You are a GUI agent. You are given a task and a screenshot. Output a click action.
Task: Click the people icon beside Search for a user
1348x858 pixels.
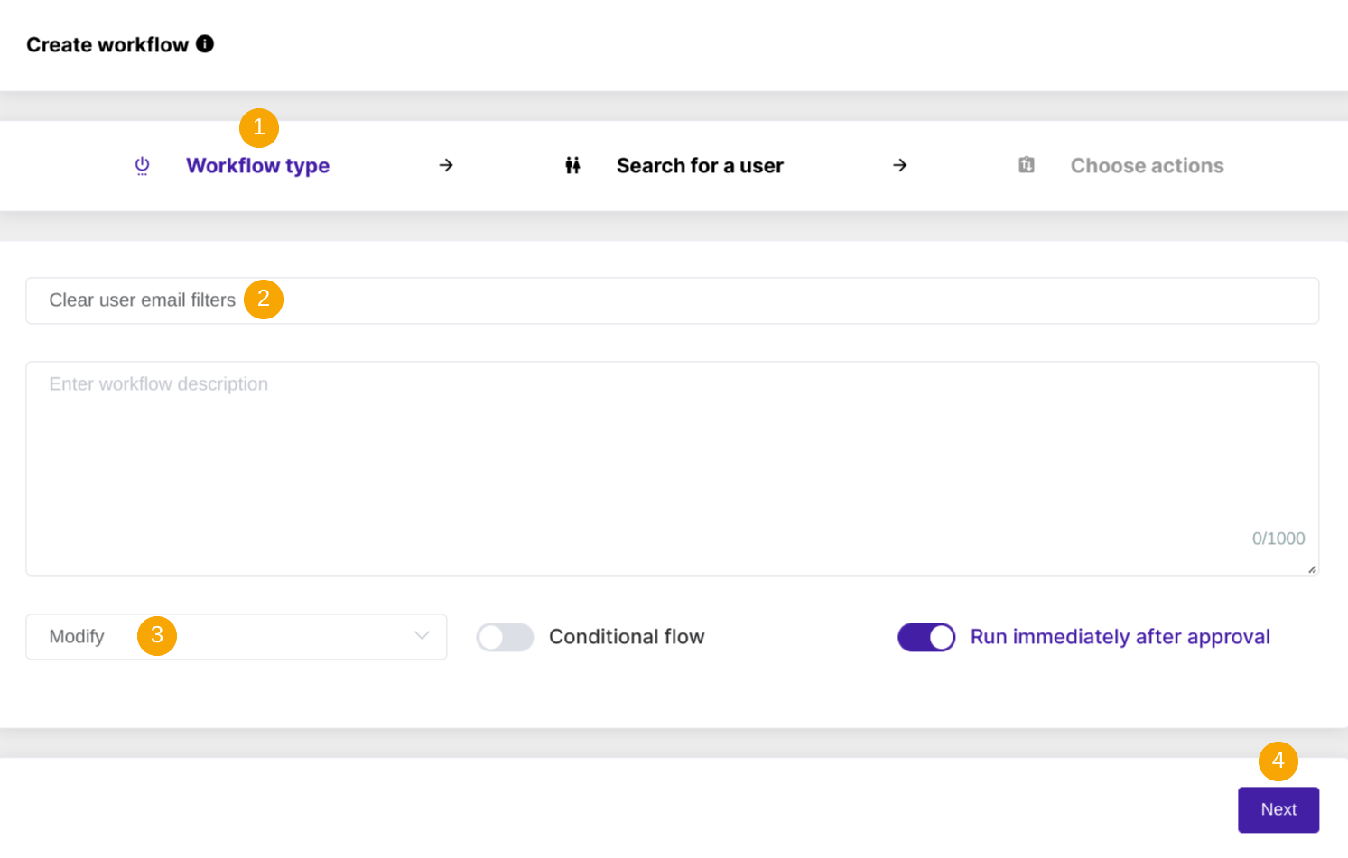[x=572, y=165]
